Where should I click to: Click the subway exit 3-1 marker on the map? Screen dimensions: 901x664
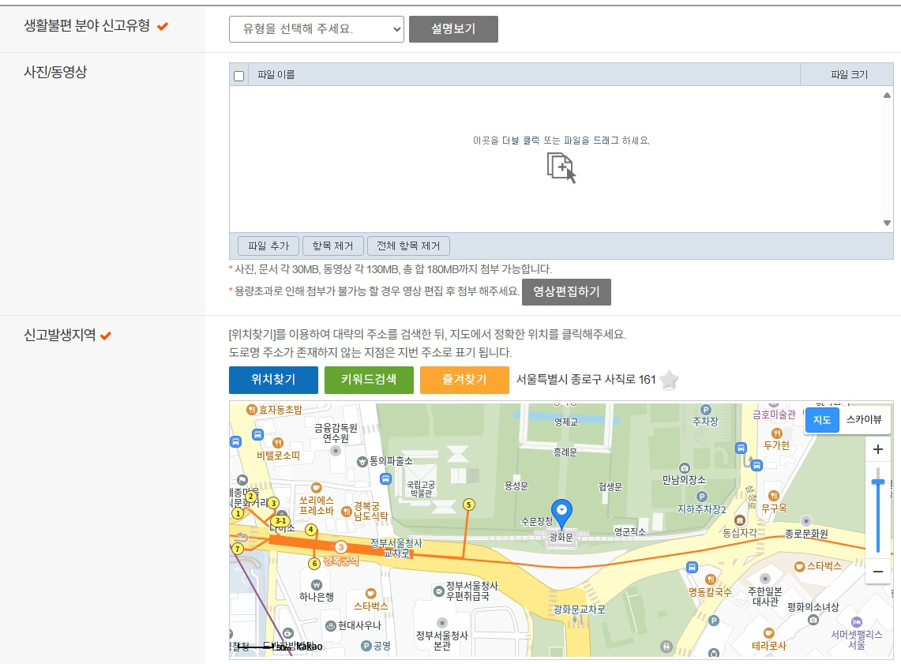(280, 521)
